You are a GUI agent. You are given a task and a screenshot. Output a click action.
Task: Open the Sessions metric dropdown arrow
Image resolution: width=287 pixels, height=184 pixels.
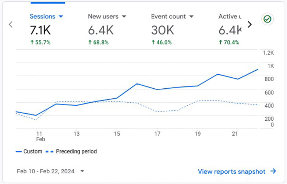[x=61, y=17]
